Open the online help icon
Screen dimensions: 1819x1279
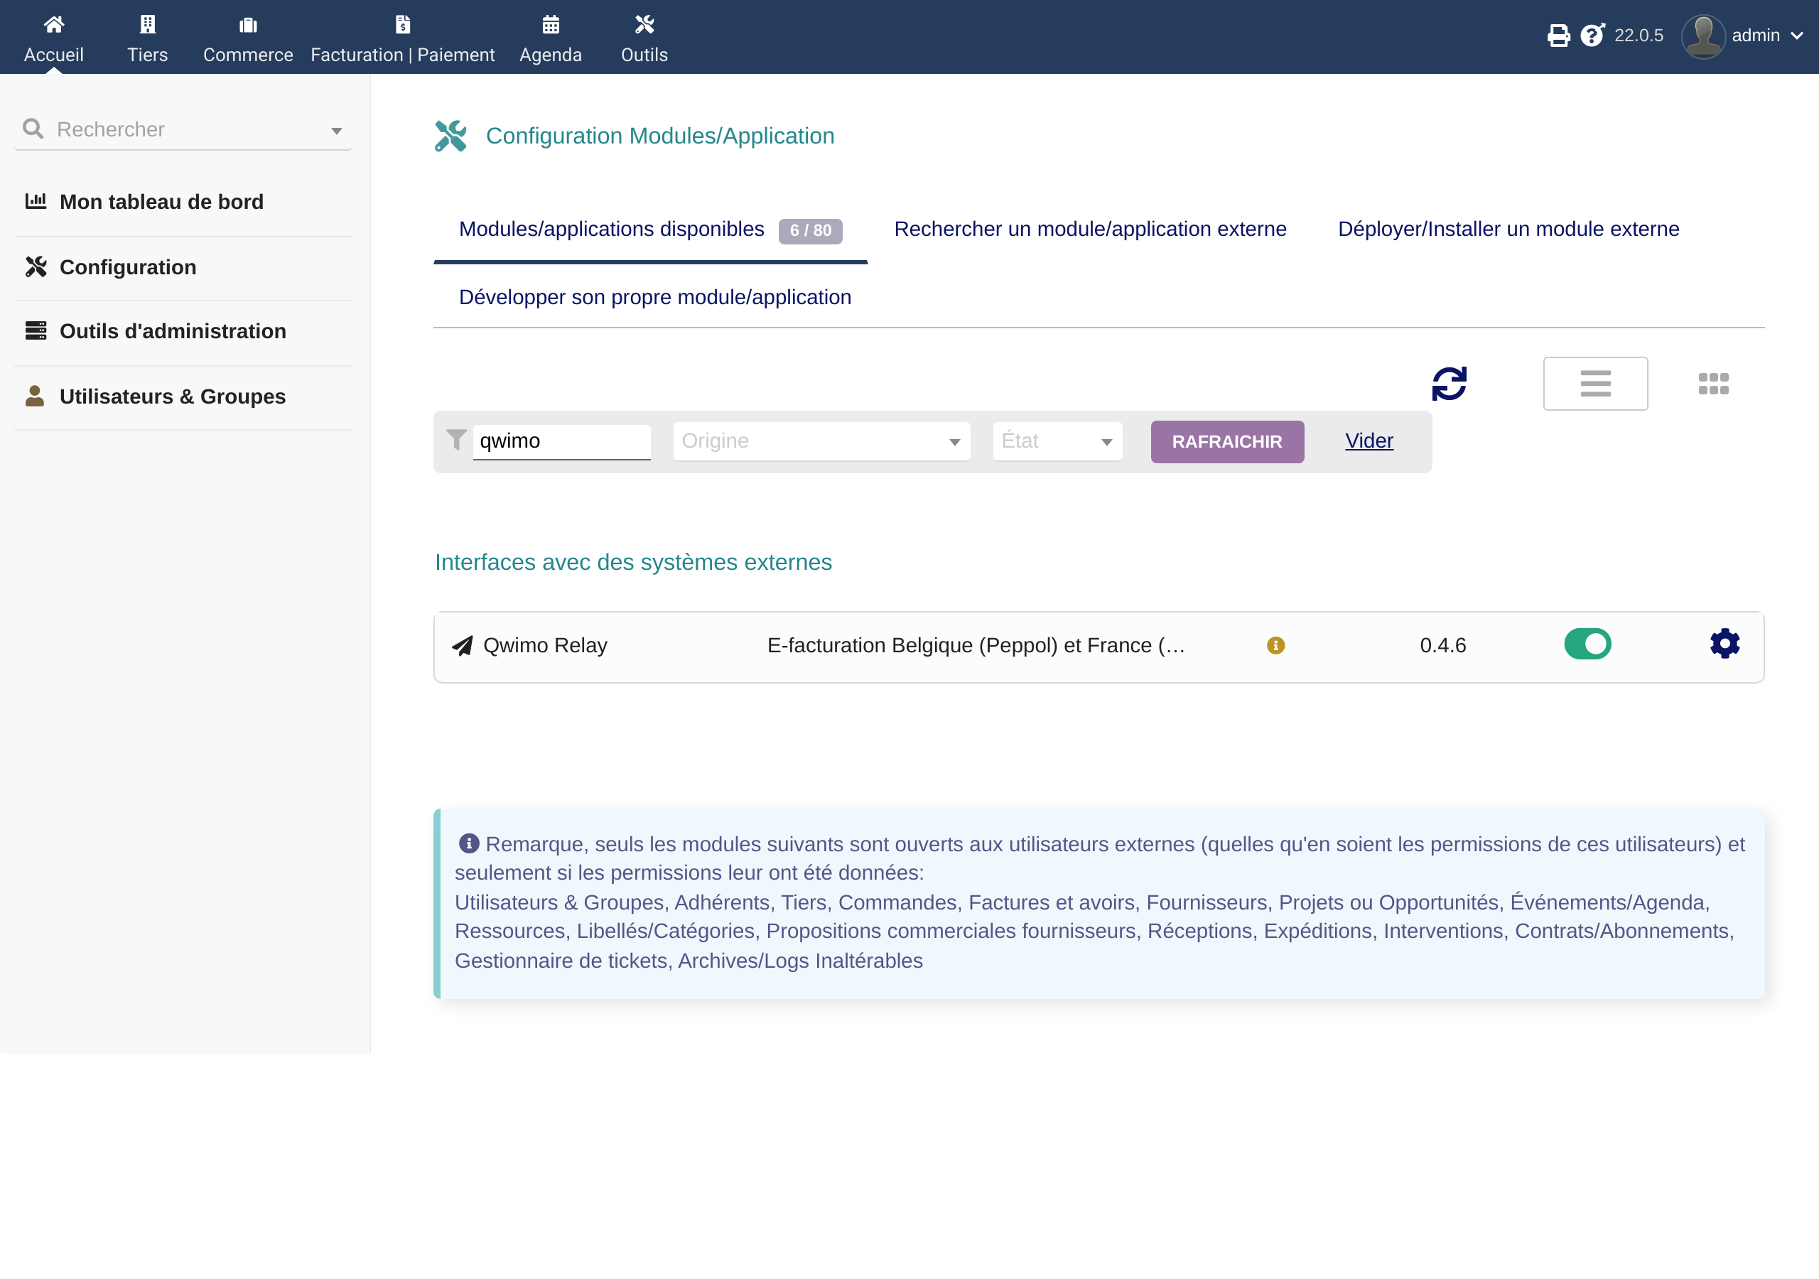pos(1592,36)
